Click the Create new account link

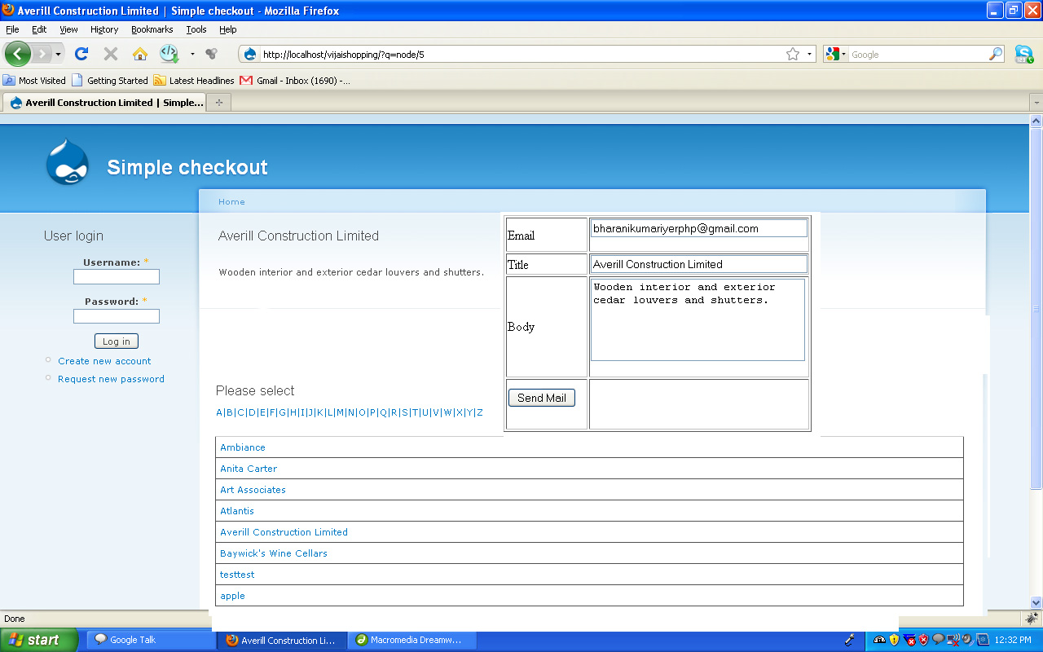tap(104, 361)
